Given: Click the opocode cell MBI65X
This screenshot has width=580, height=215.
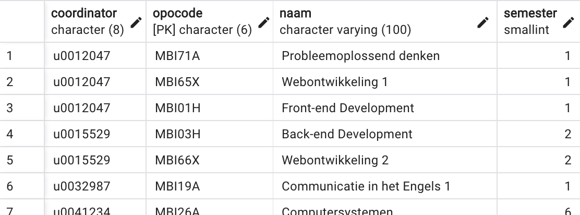Looking at the screenshot, I should point(177,82).
